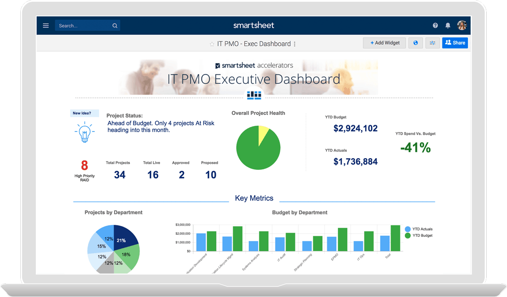This screenshot has width=507, height=297.
Task: Click the lightbulb New Idea icon
Action: 84,133
